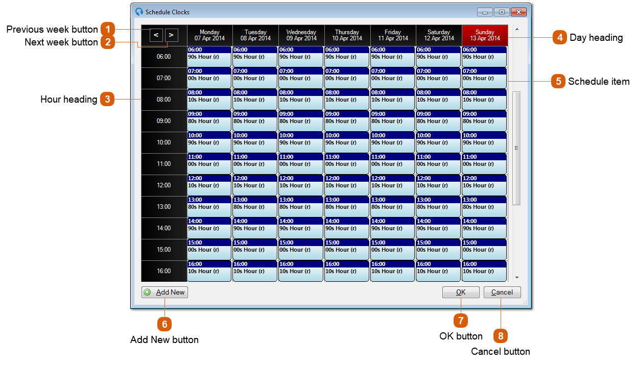Click the 08:00 hour heading
638x365 pixels.
(164, 100)
